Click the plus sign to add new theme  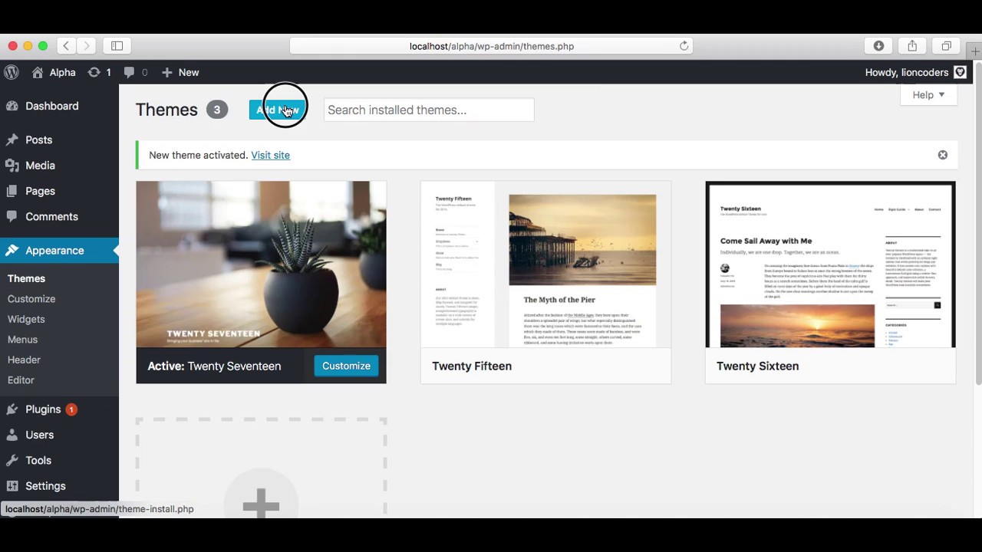click(x=261, y=504)
